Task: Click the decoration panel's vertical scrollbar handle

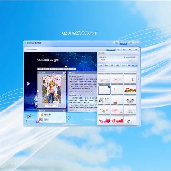Action: coord(138,79)
